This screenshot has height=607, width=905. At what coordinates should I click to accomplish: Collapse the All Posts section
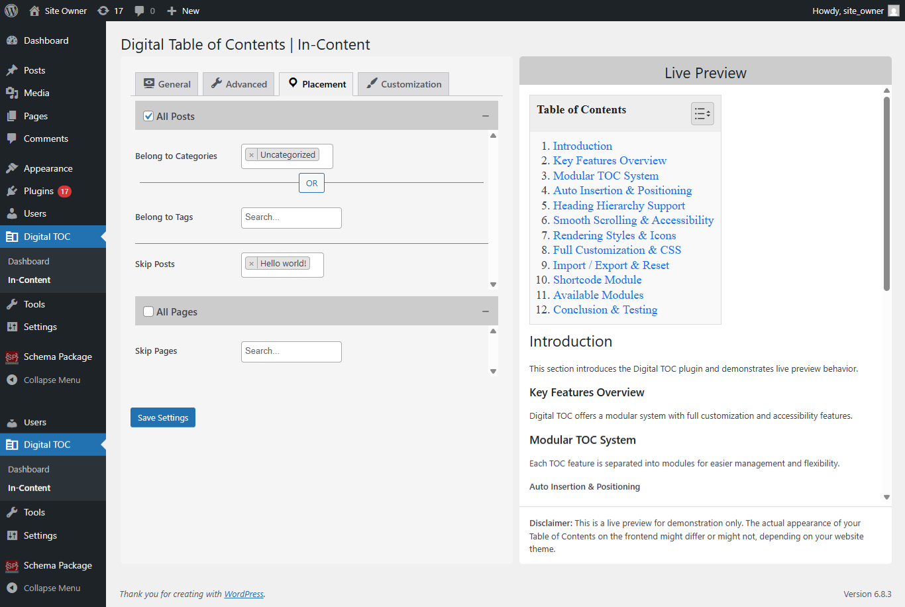click(x=485, y=116)
